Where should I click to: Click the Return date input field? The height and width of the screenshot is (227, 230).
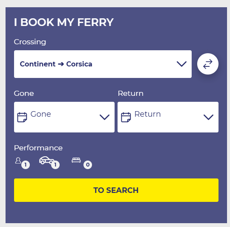[x=168, y=117]
